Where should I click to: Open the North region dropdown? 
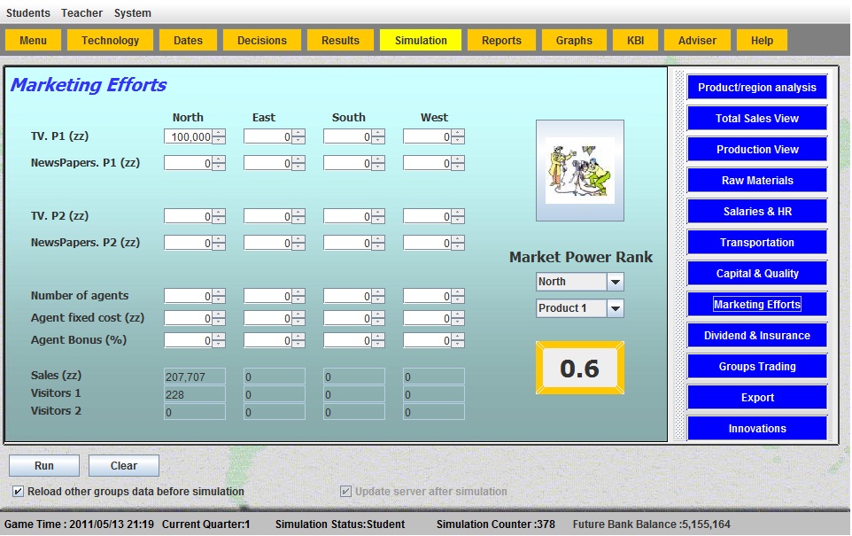(616, 282)
